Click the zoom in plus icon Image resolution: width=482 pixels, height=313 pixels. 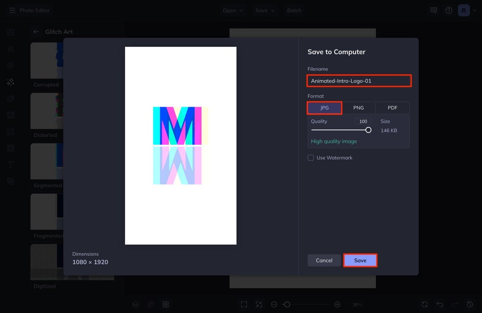pyautogui.click(x=337, y=304)
